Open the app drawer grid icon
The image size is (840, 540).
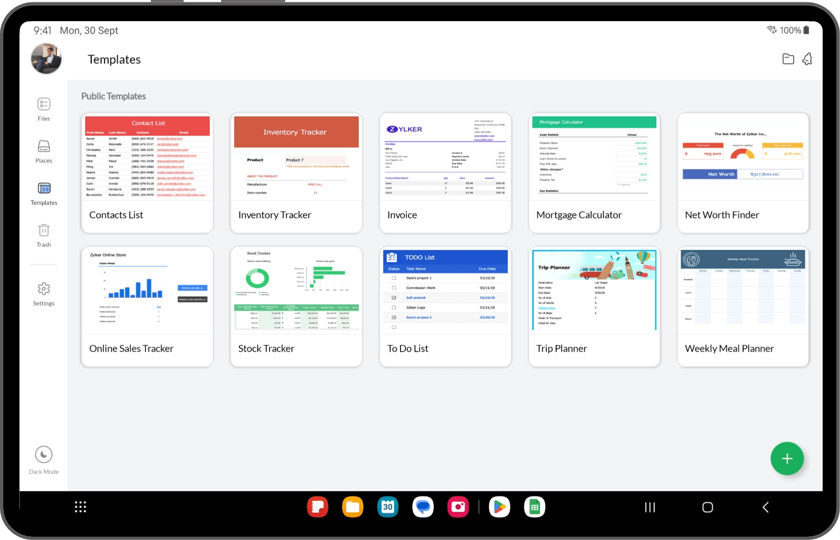point(80,507)
